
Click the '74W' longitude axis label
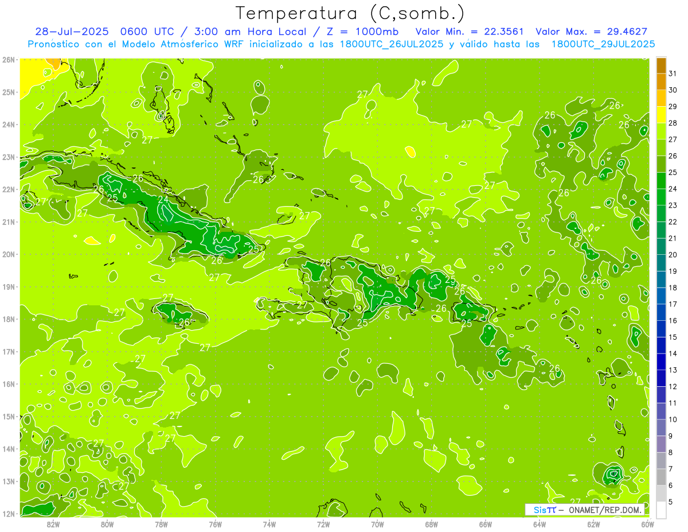[269, 524]
